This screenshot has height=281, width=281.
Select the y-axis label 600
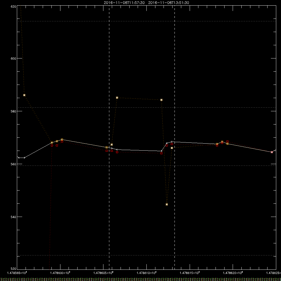[13, 58]
